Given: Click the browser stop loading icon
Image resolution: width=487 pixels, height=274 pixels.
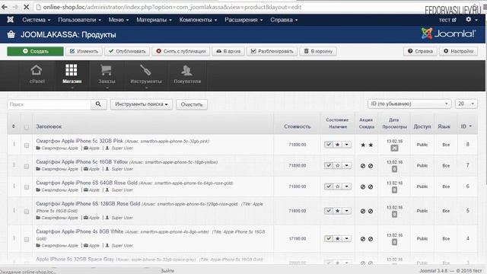Looking at the screenshot, I should (26, 7).
